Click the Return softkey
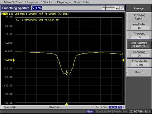This screenshot has width=152, height=114. [139, 72]
